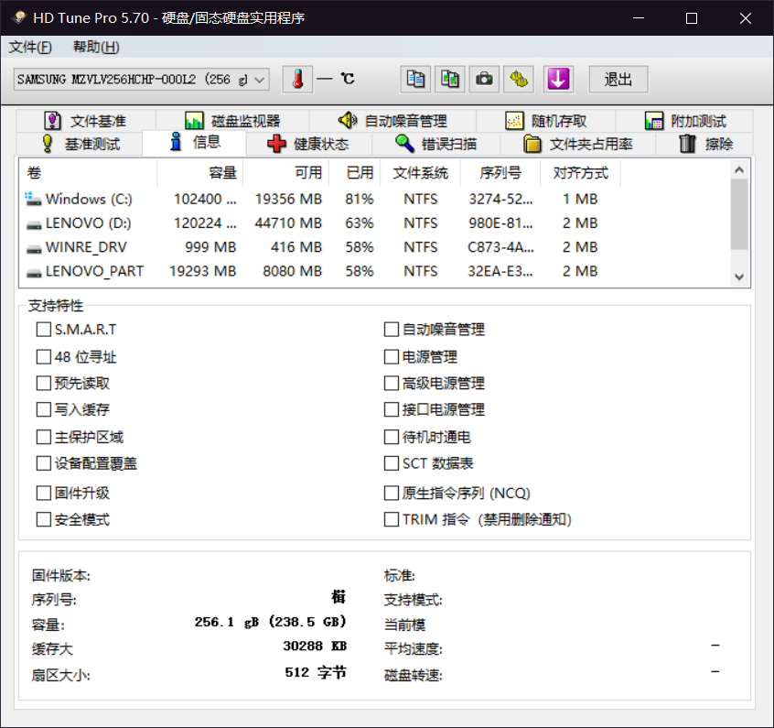Click the purple download arrow icon
774x728 pixels.
(558, 79)
